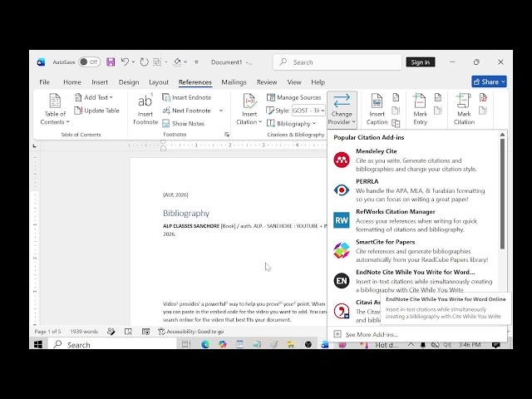Open the Next Footnote dropdown arrow

click(221, 111)
